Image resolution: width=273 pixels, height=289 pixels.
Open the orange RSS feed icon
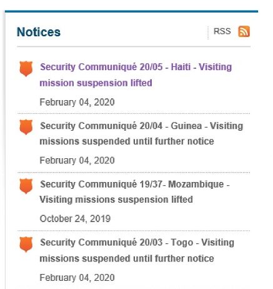[x=244, y=31]
